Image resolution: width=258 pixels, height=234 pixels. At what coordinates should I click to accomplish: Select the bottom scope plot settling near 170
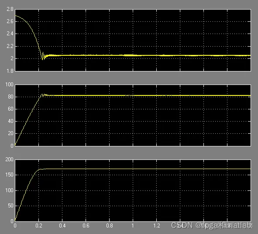tap(133, 190)
